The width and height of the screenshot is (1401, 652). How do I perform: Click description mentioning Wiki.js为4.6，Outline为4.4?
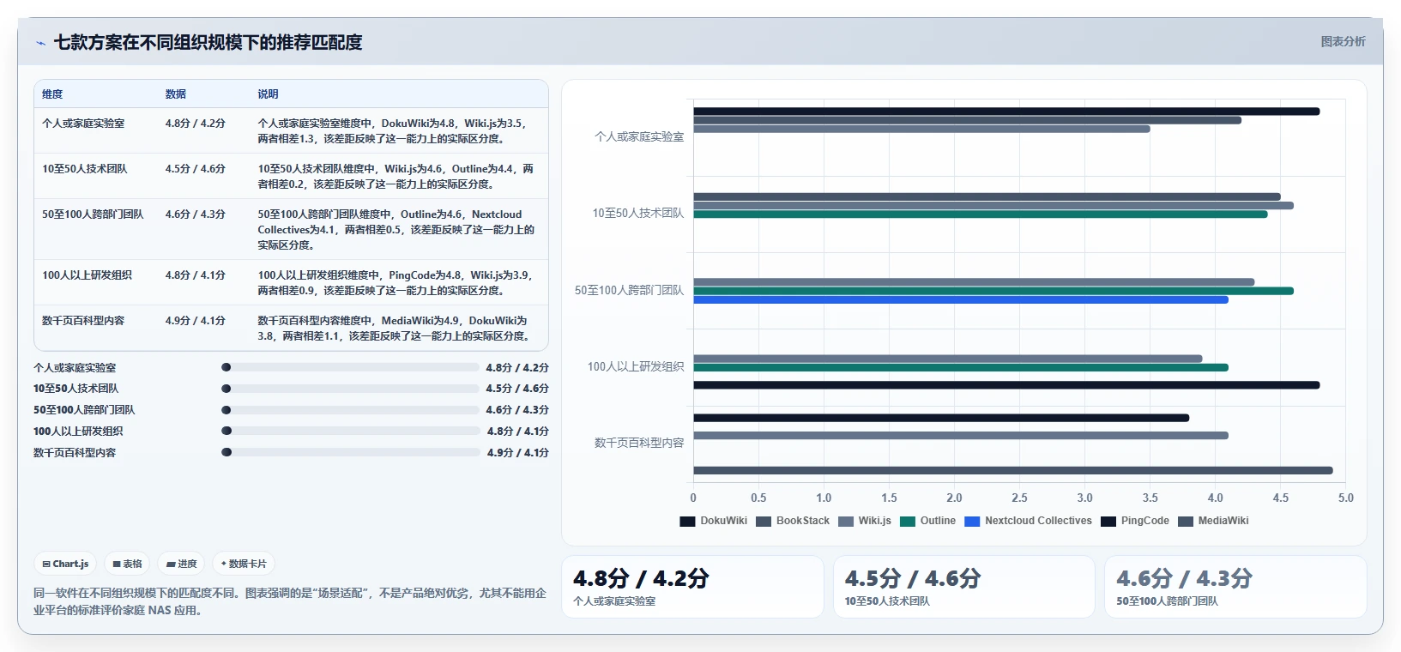396,177
